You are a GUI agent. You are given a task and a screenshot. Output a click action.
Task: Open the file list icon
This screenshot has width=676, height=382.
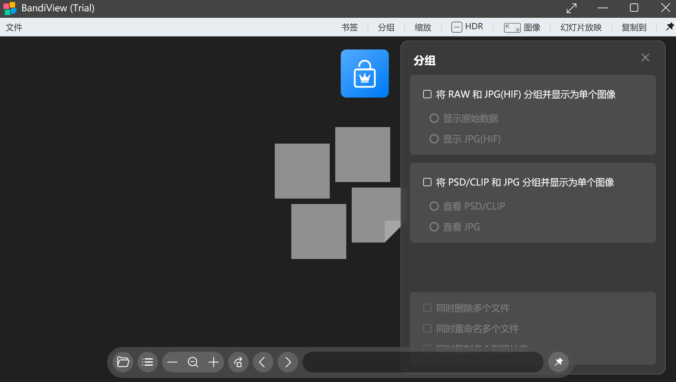tap(148, 362)
